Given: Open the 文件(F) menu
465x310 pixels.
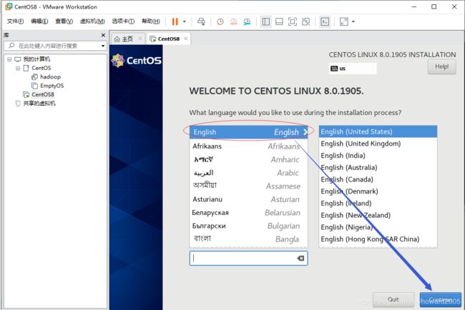Looking at the screenshot, I should (x=15, y=21).
